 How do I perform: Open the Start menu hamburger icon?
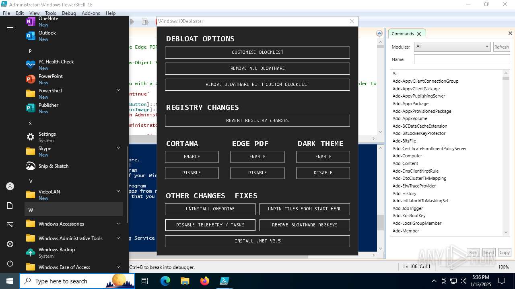[10, 28]
